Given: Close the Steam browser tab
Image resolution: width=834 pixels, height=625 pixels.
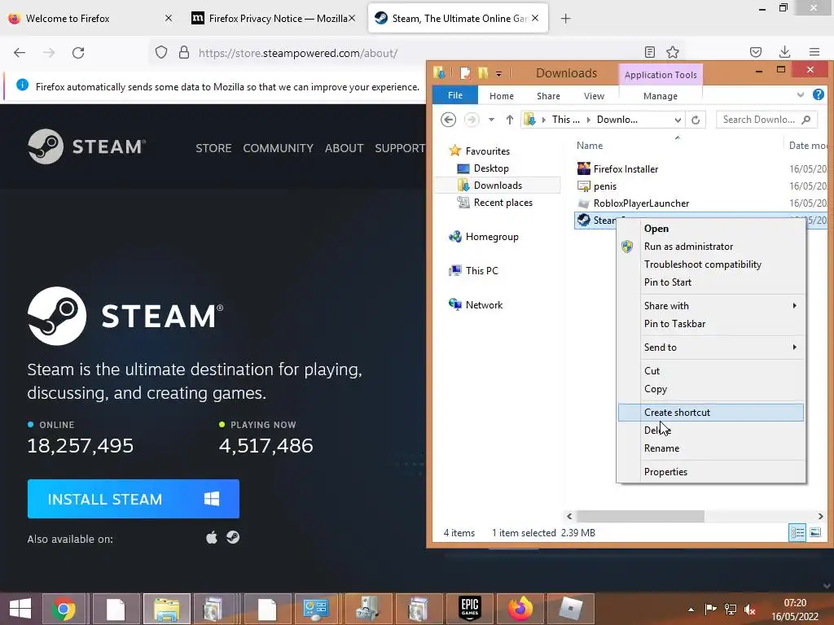Looking at the screenshot, I should [535, 18].
